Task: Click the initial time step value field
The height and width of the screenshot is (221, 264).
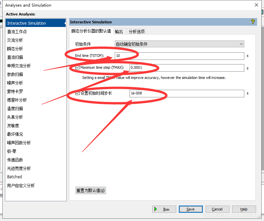Action: [x=187, y=93]
